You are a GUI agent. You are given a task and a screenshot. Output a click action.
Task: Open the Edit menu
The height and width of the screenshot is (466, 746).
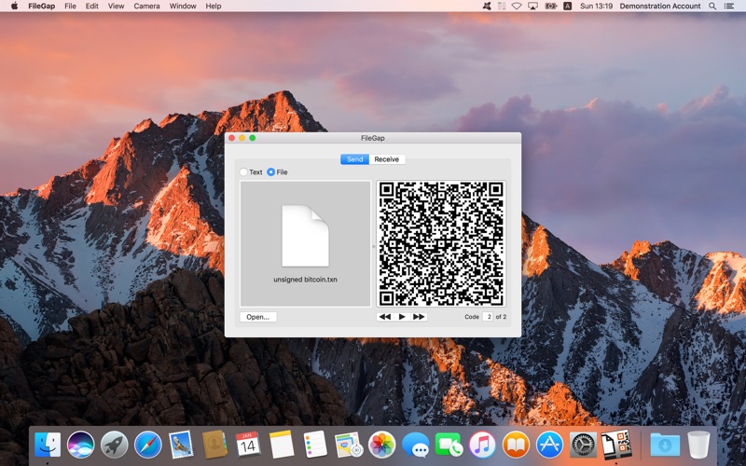tap(91, 7)
